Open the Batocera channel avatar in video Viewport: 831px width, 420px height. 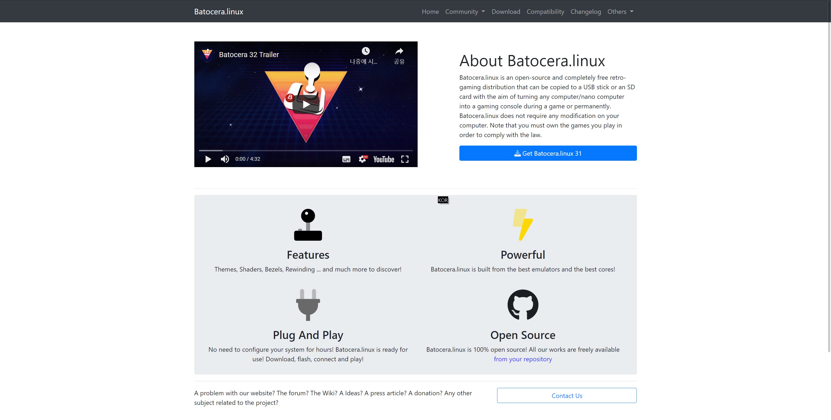[x=207, y=54]
